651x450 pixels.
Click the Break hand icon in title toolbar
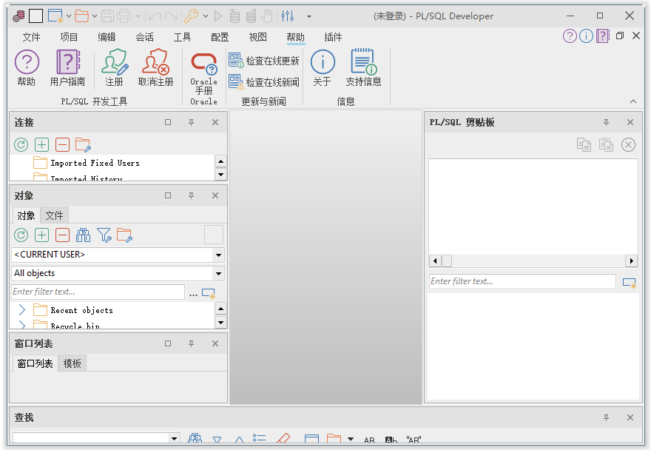coord(267,16)
